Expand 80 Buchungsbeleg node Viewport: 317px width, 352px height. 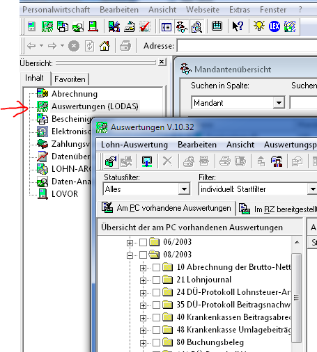pyautogui.click(x=143, y=343)
